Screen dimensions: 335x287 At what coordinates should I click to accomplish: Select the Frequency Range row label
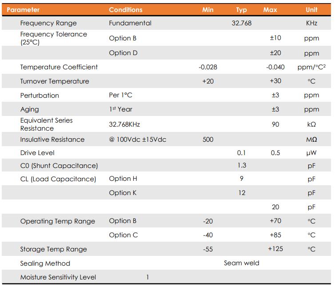coord(48,23)
